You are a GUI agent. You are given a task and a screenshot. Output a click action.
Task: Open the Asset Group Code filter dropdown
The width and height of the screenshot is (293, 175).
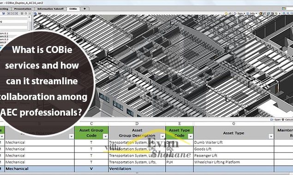tap(105, 137)
